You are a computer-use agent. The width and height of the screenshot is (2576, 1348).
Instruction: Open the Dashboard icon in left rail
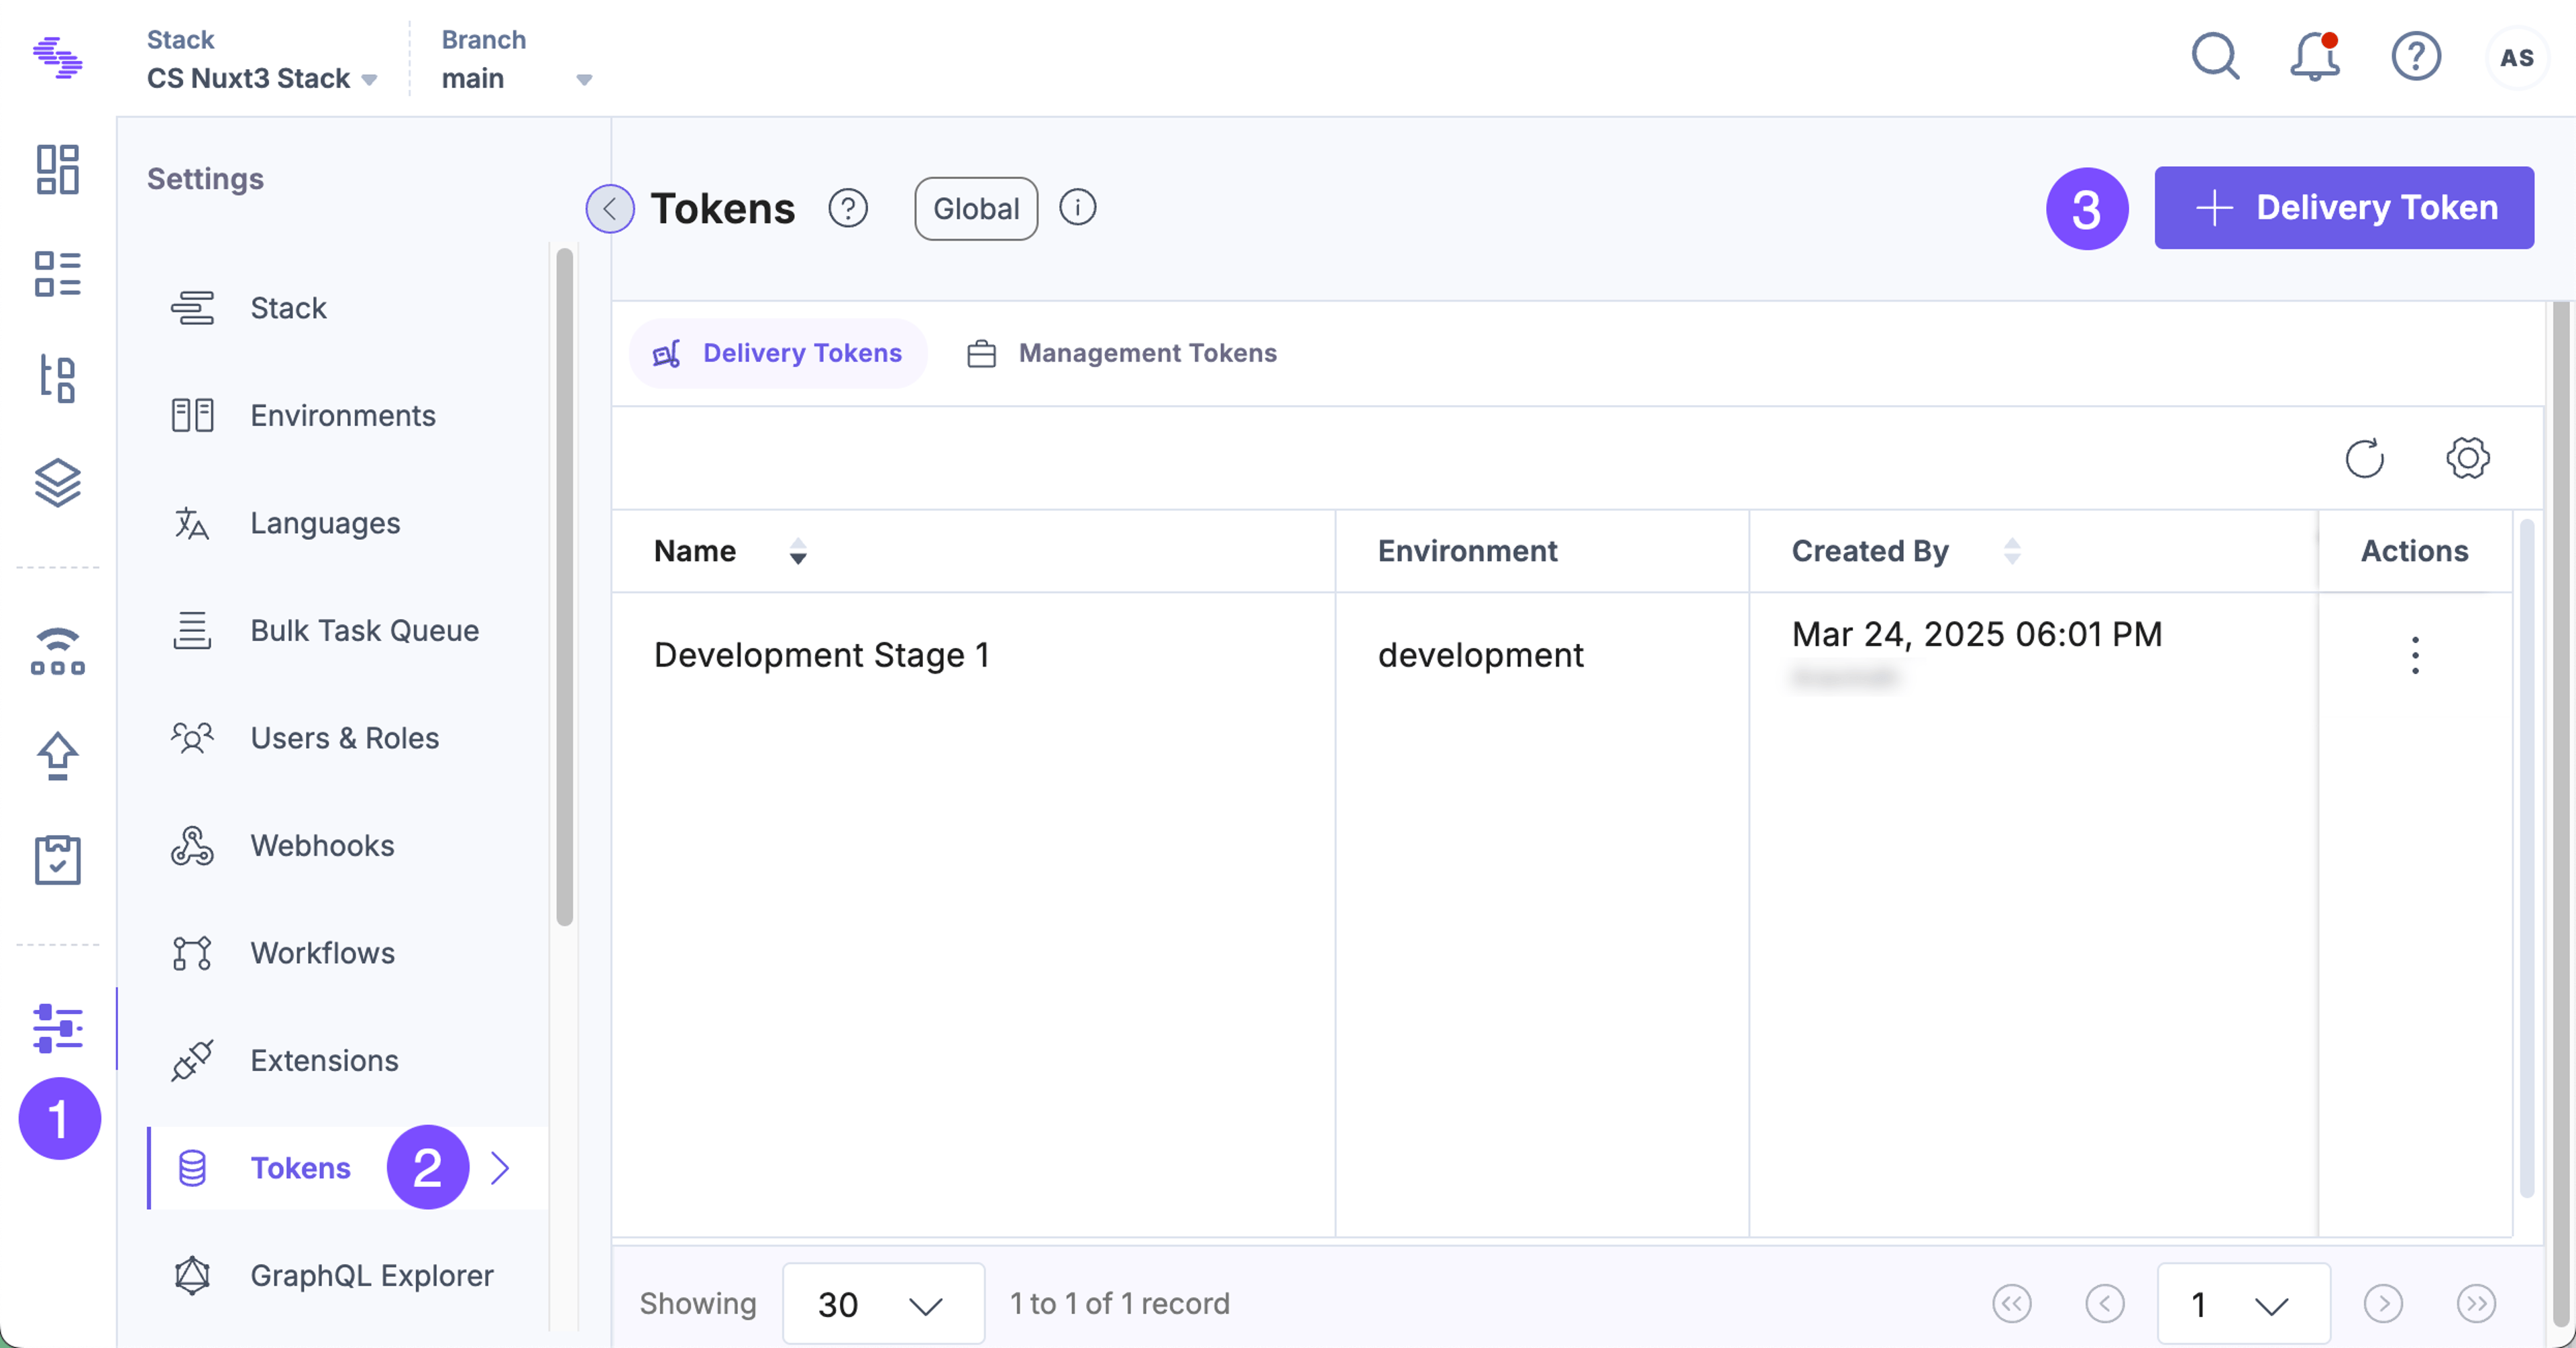[x=57, y=170]
